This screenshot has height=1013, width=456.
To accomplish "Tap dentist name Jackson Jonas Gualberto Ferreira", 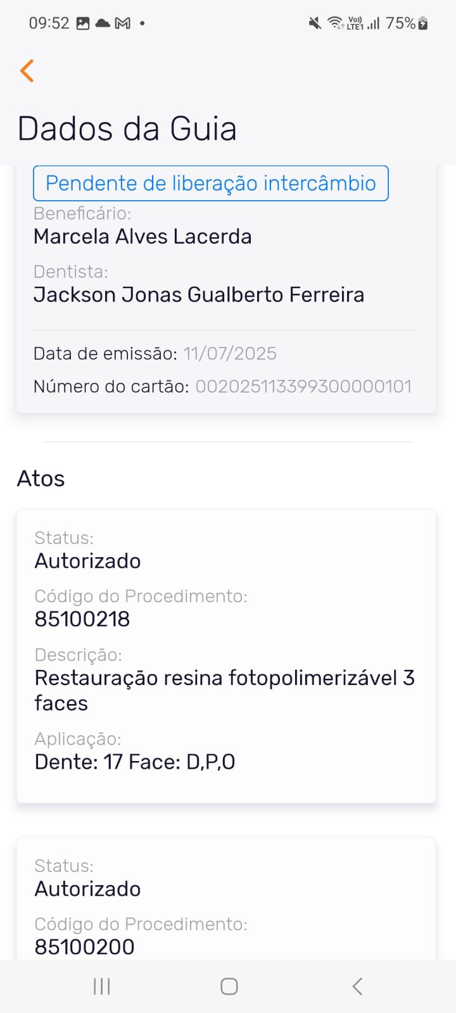I will click(x=198, y=295).
